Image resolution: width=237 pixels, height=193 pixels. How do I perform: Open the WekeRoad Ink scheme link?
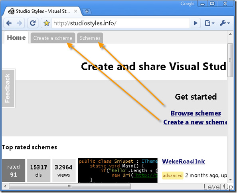click(184, 161)
